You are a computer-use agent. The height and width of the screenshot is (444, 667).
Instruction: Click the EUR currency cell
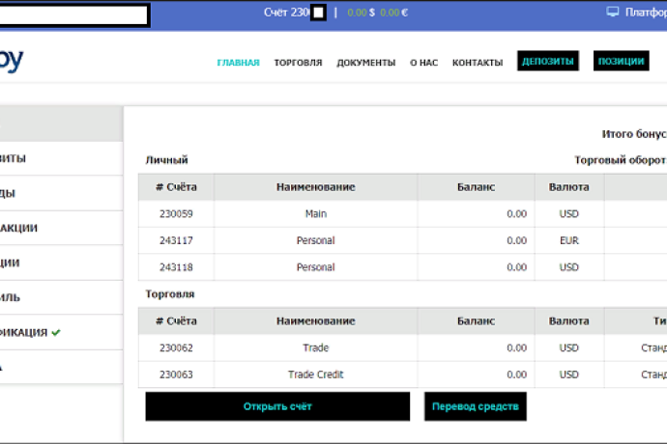pos(569,240)
